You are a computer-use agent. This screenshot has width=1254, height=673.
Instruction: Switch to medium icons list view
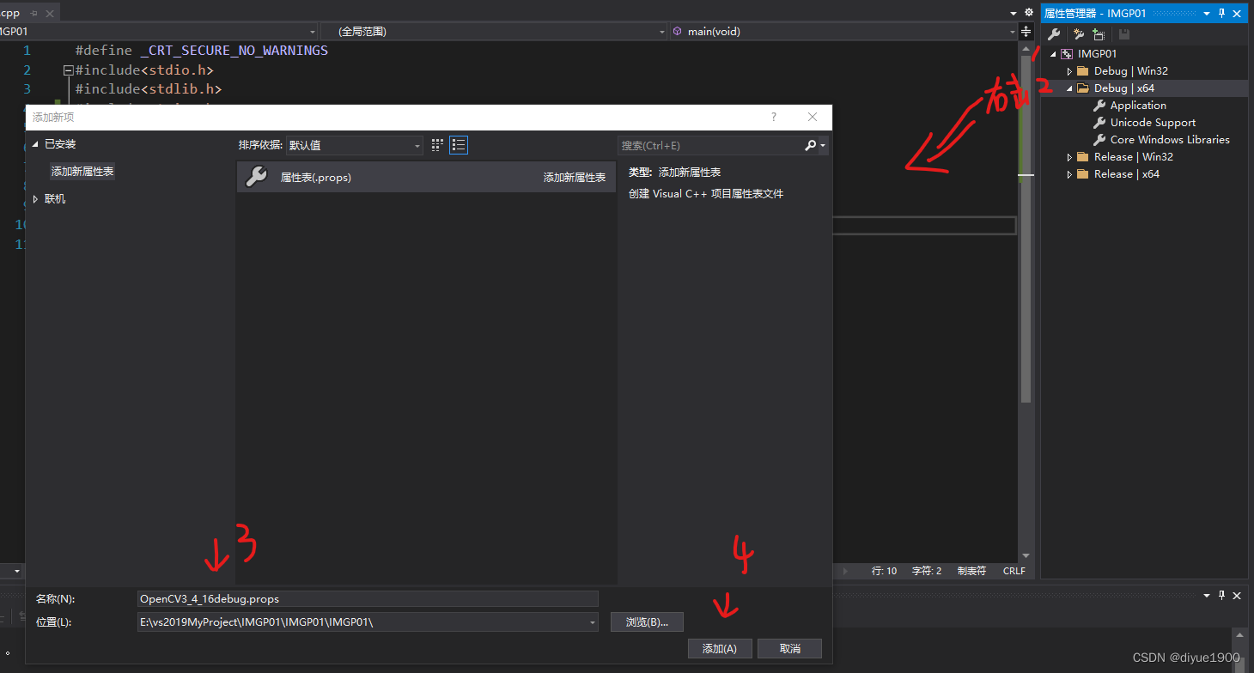tap(459, 146)
